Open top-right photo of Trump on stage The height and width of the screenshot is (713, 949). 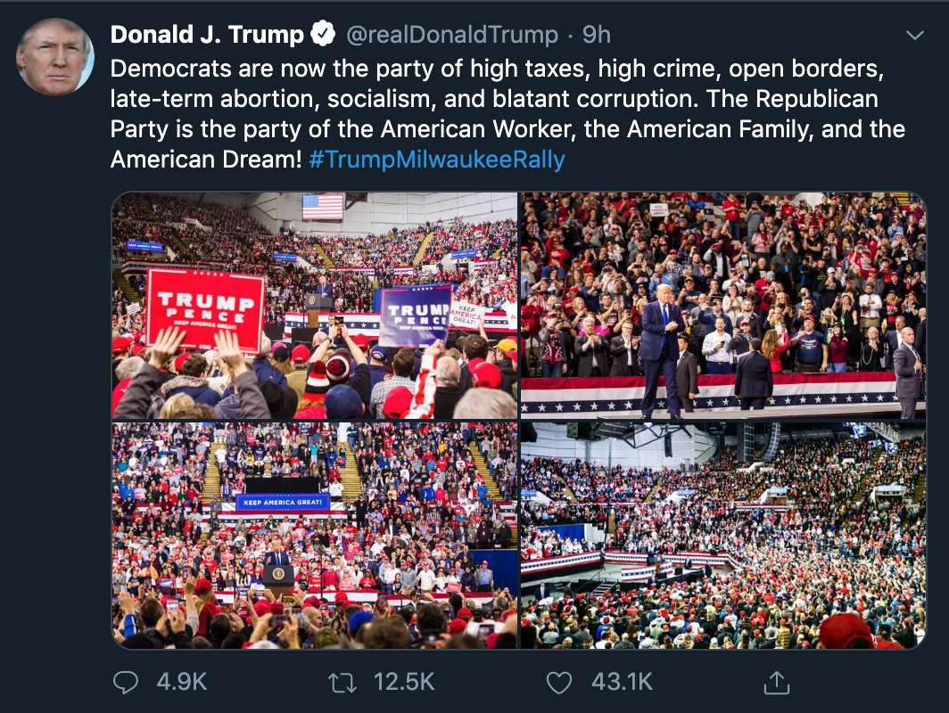pos(724,306)
